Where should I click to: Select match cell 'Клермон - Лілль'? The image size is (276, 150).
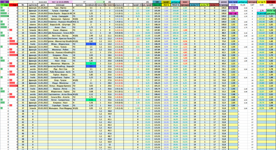(x=60, y=55)
